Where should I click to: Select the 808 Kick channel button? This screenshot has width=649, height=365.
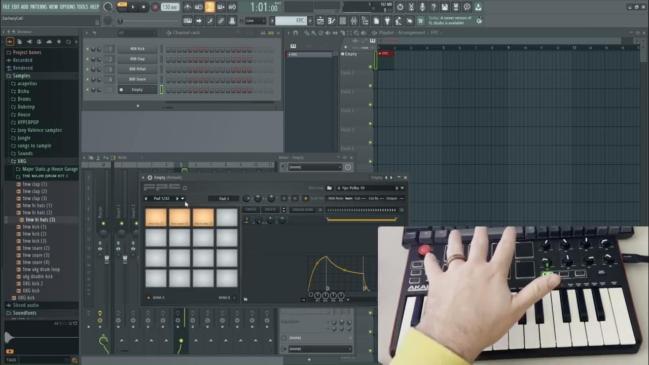click(x=137, y=49)
